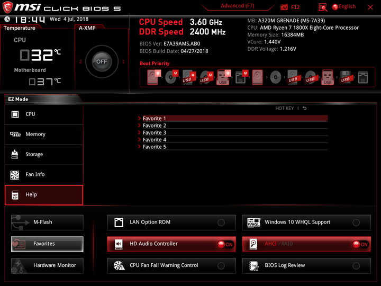This screenshot has height=286, width=381.
Task: Select the legacy network boot icon at row end
Action: click(x=363, y=77)
